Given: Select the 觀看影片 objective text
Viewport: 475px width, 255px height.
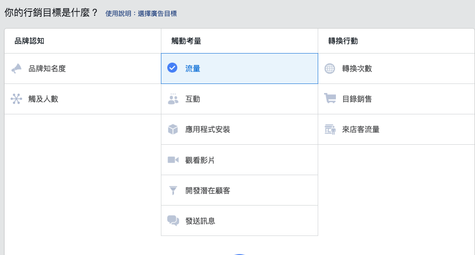Looking at the screenshot, I should pyautogui.click(x=200, y=160).
